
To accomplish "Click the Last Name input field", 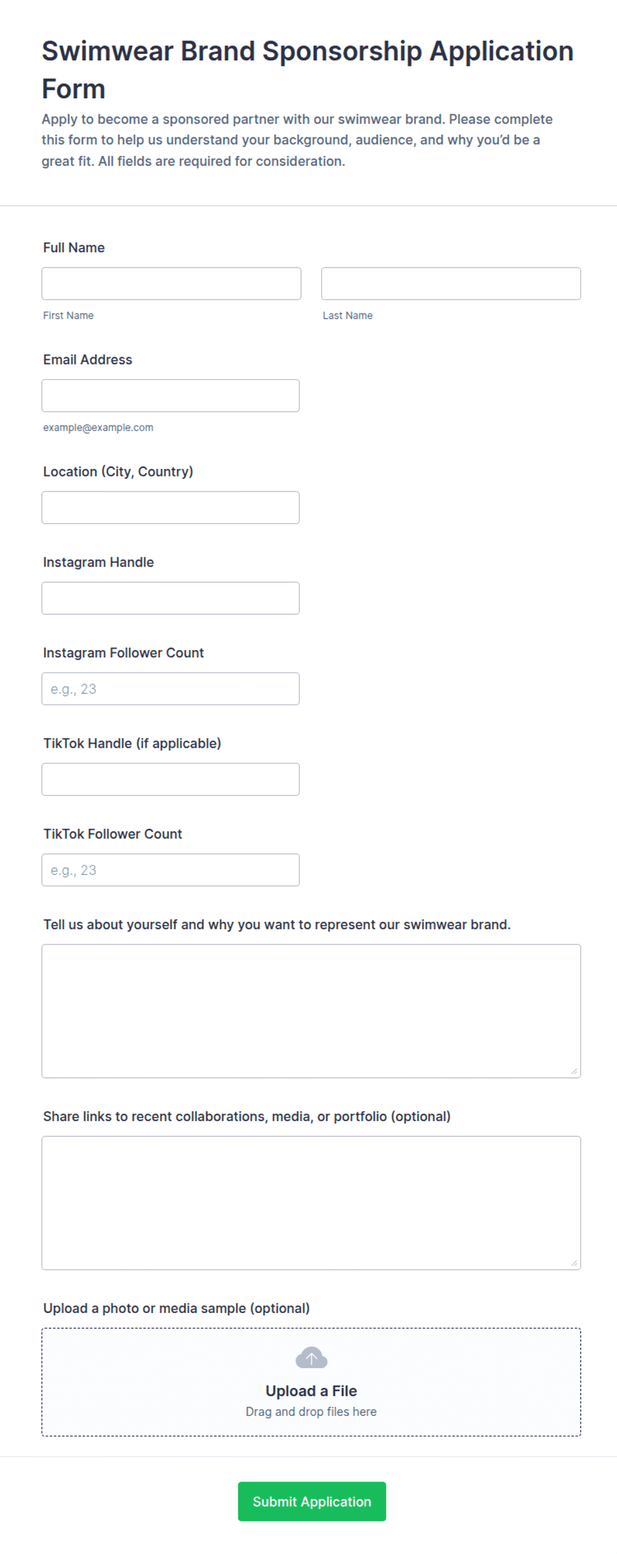I will (x=451, y=284).
